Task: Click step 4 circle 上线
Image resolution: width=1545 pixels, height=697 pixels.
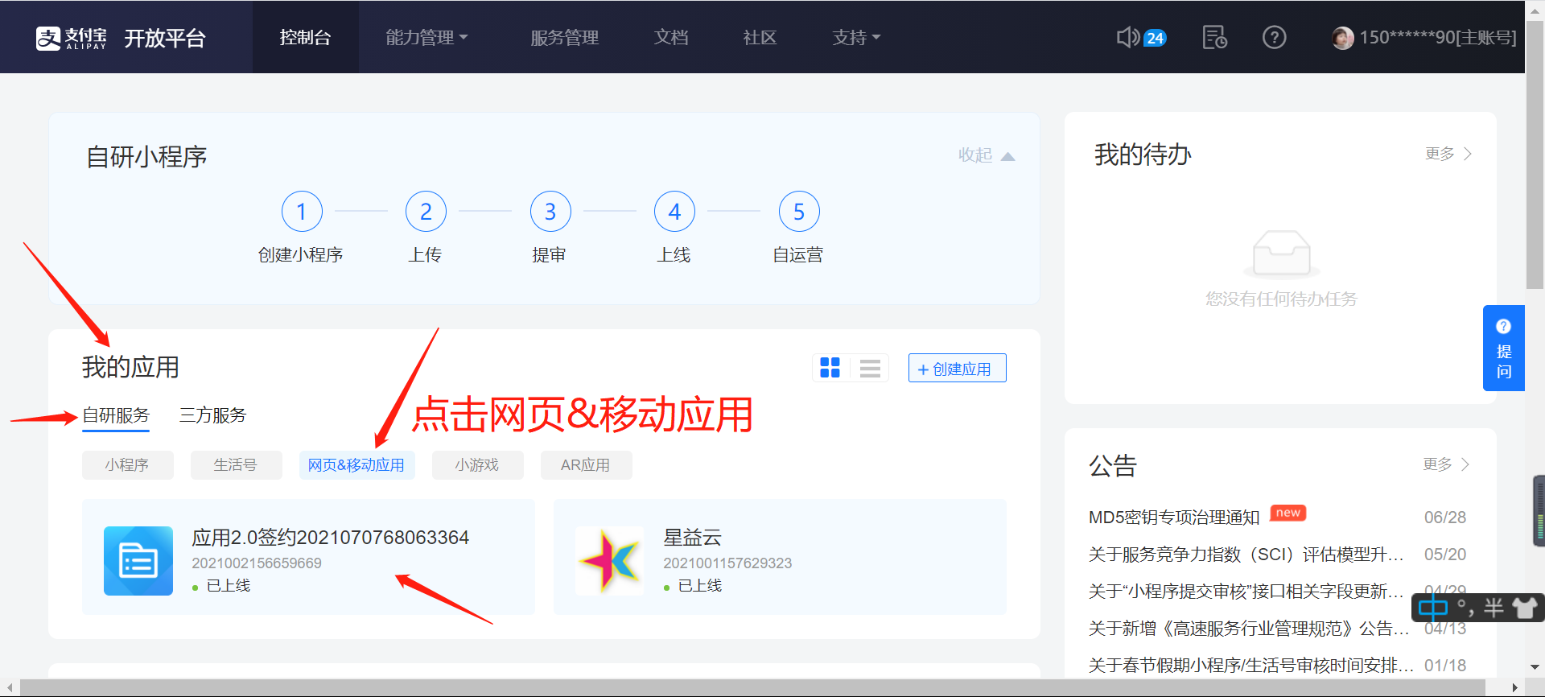Action: coord(674,212)
